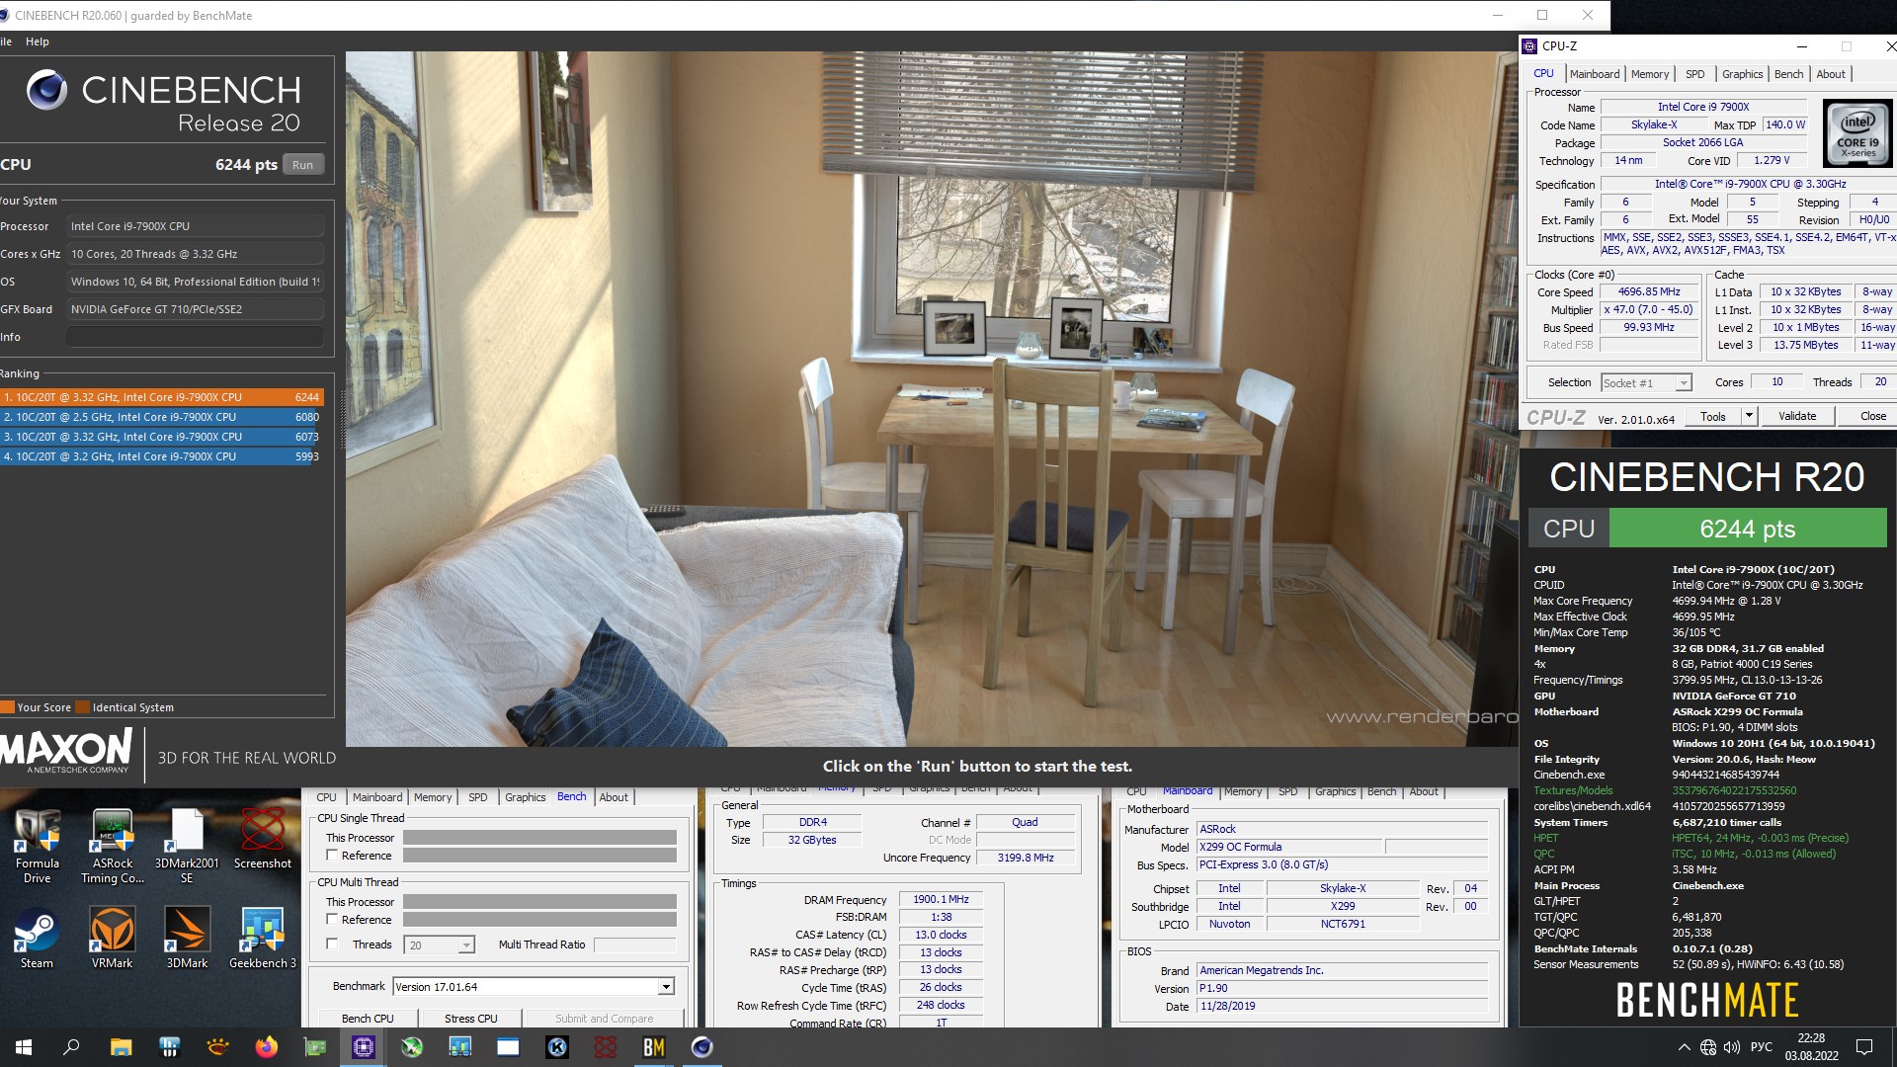Click the Tools button in CPU-Z

pyautogui.click(x=1713, y=416)
